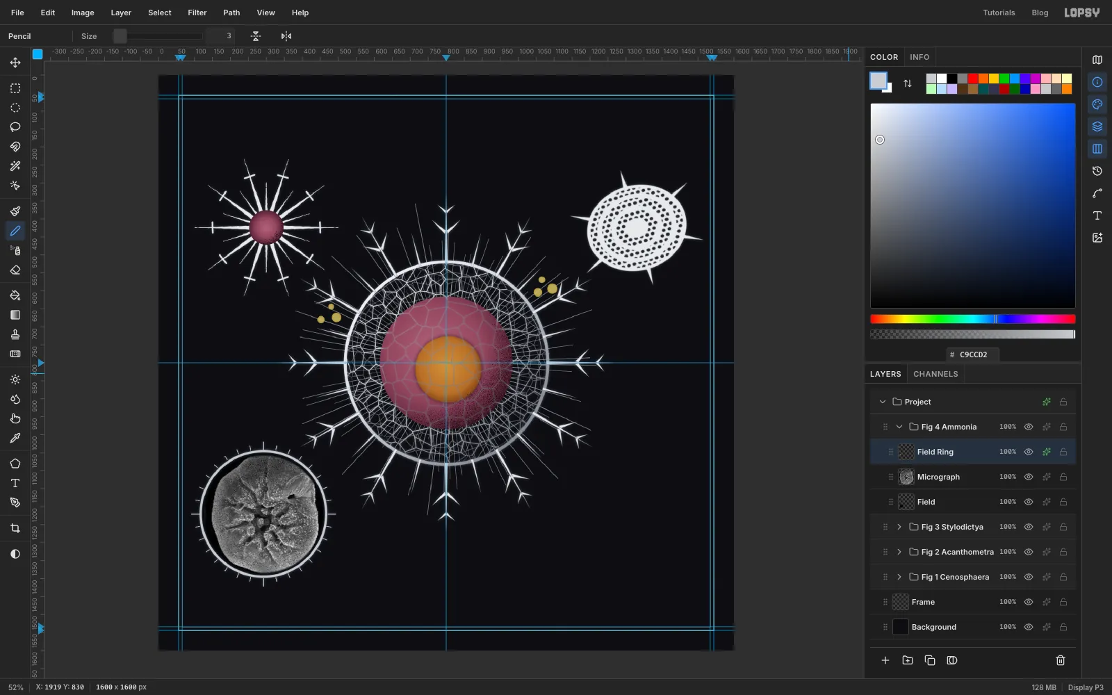Expand the Fig 3 Stylodictya group
This screenshot has height=695, width=1112.
(x=899, y=527)
